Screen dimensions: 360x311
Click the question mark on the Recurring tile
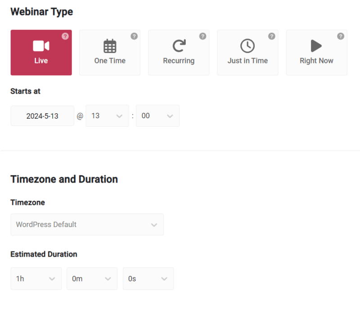point(202,36)
